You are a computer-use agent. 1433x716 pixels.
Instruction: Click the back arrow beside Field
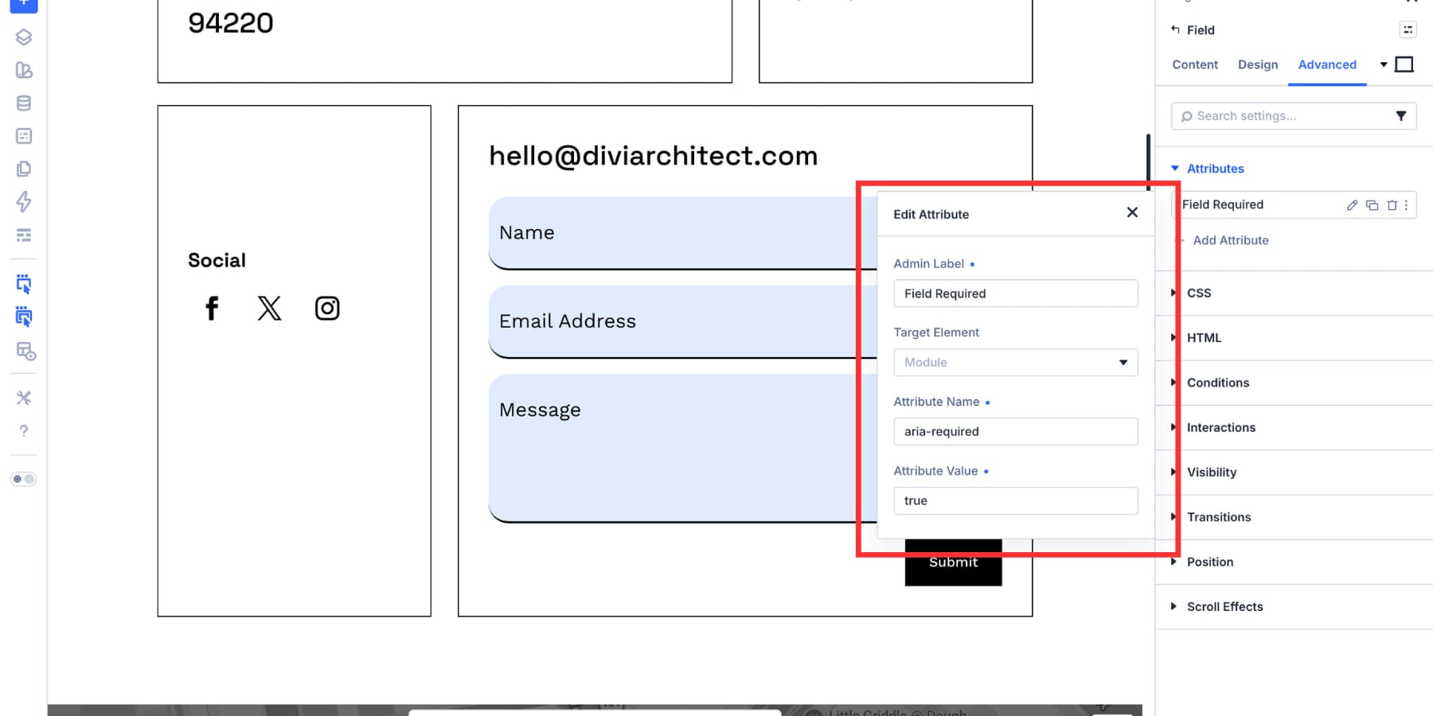pyautogui.click(x=1175, y=29)
